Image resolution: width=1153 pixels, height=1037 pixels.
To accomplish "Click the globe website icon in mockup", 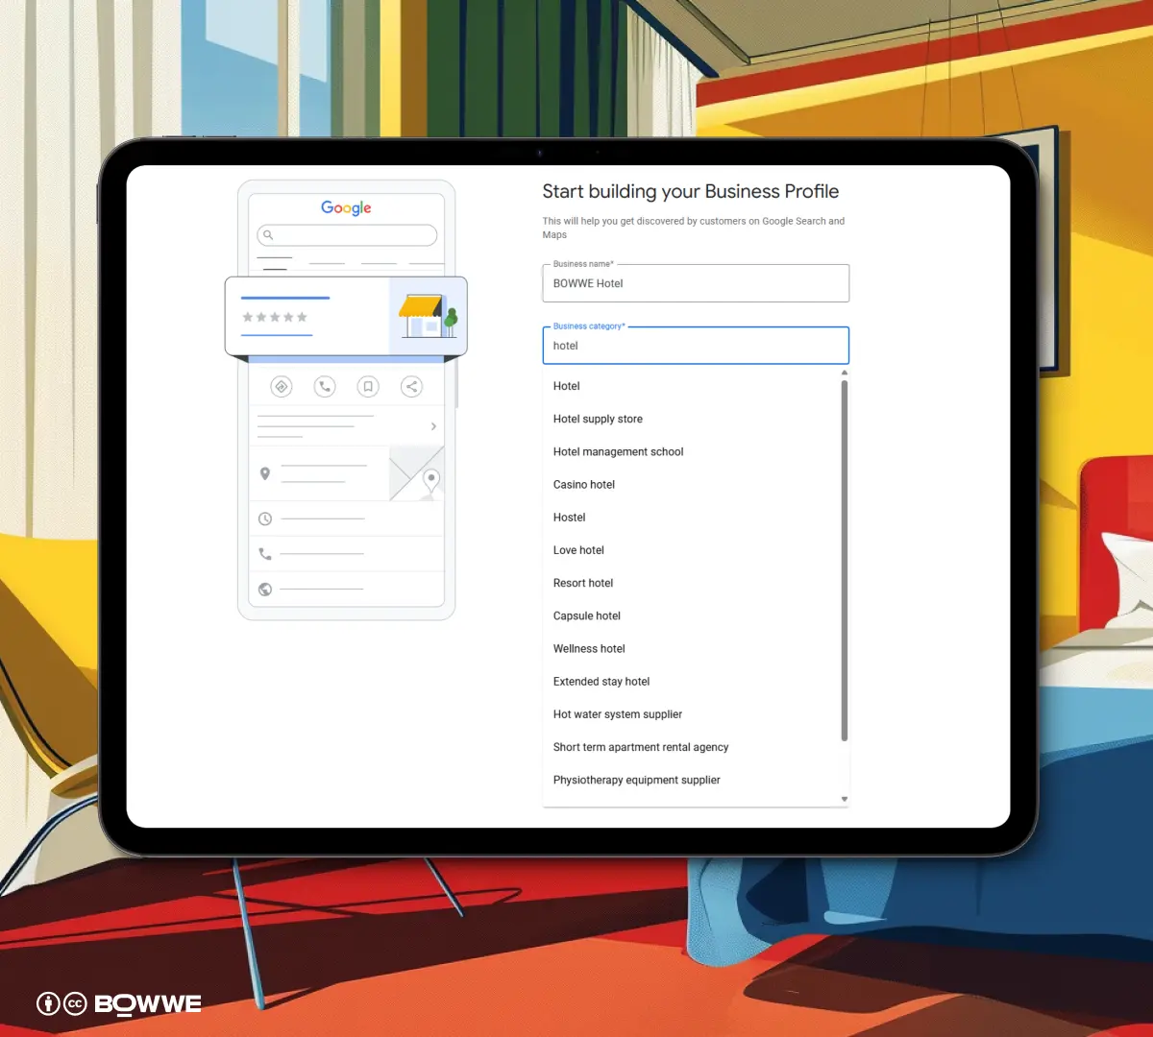I will (x=265, y=590).
